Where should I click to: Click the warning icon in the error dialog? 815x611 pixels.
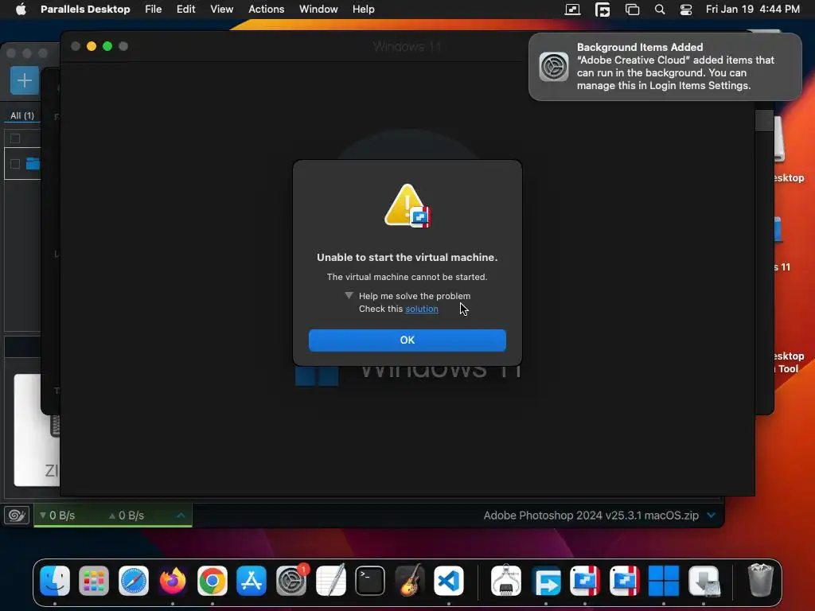pos(407,206)
